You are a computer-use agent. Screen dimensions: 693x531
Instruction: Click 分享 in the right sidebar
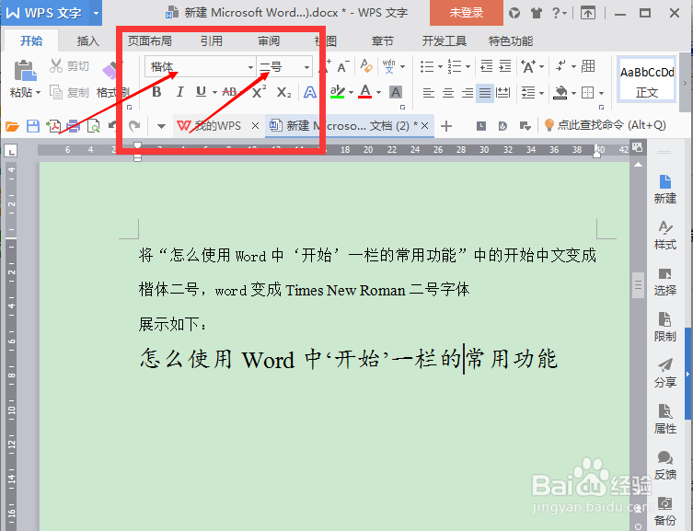(x=665, y=374)
